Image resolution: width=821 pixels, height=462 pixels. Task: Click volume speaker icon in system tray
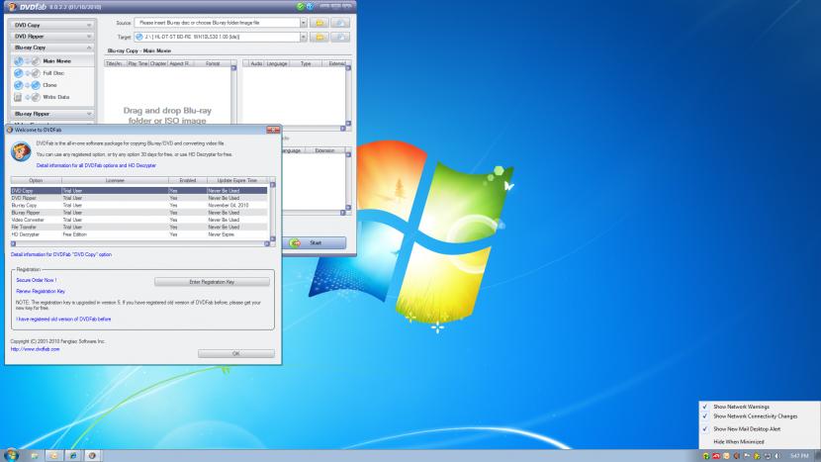coord(778,456)
